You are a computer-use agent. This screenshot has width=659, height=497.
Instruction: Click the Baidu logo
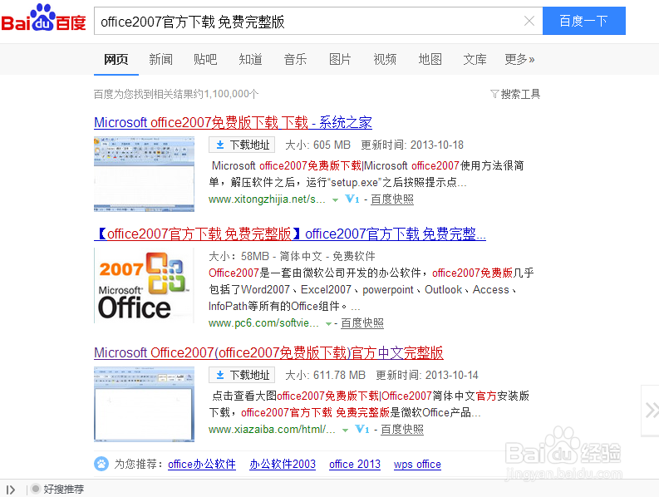44,18
